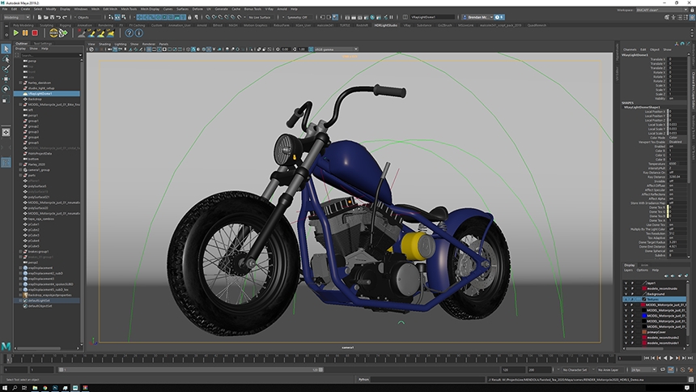Click the green Play shelf icon
The height and width of the screenshot is (392, 696).
pyautogui.click(x=16, y=33)
